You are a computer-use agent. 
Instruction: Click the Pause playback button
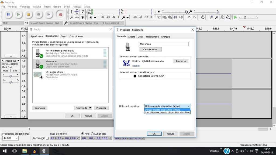[x=8, y=14]
